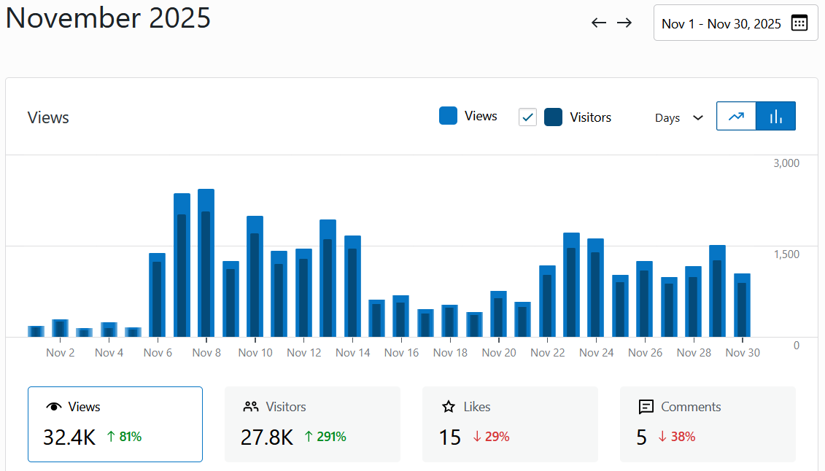Viewport: 825px width, 471px height.
Task: Go to previous month with left arrow
Action: 599,23
